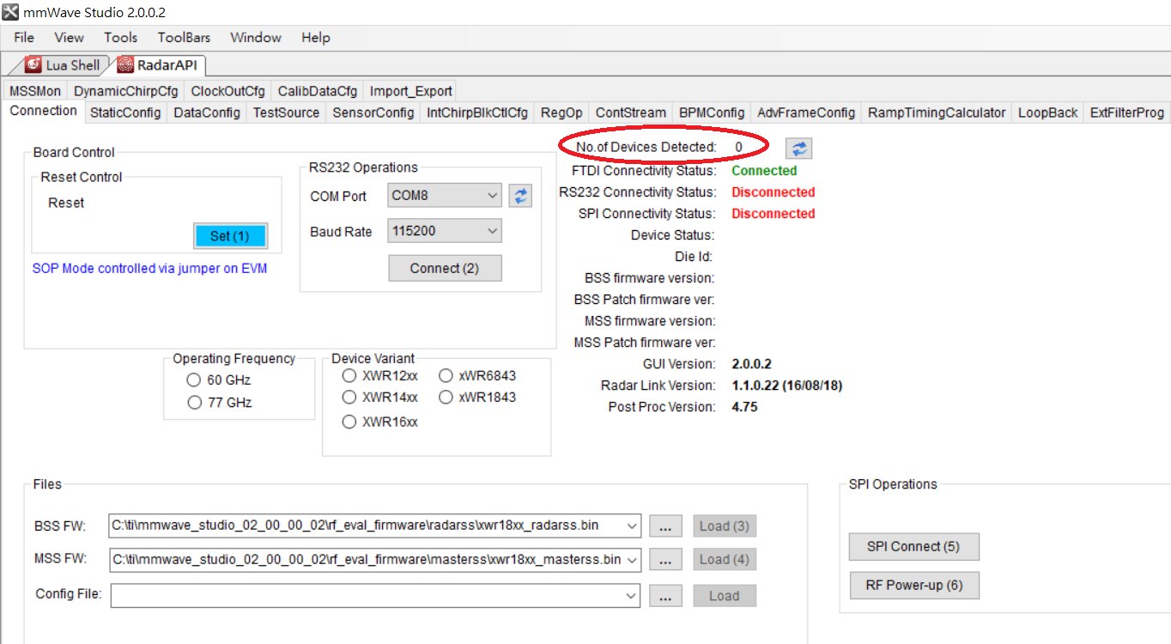Open the MSSMon tab
1171x644 pixels.
coord(35,91)
